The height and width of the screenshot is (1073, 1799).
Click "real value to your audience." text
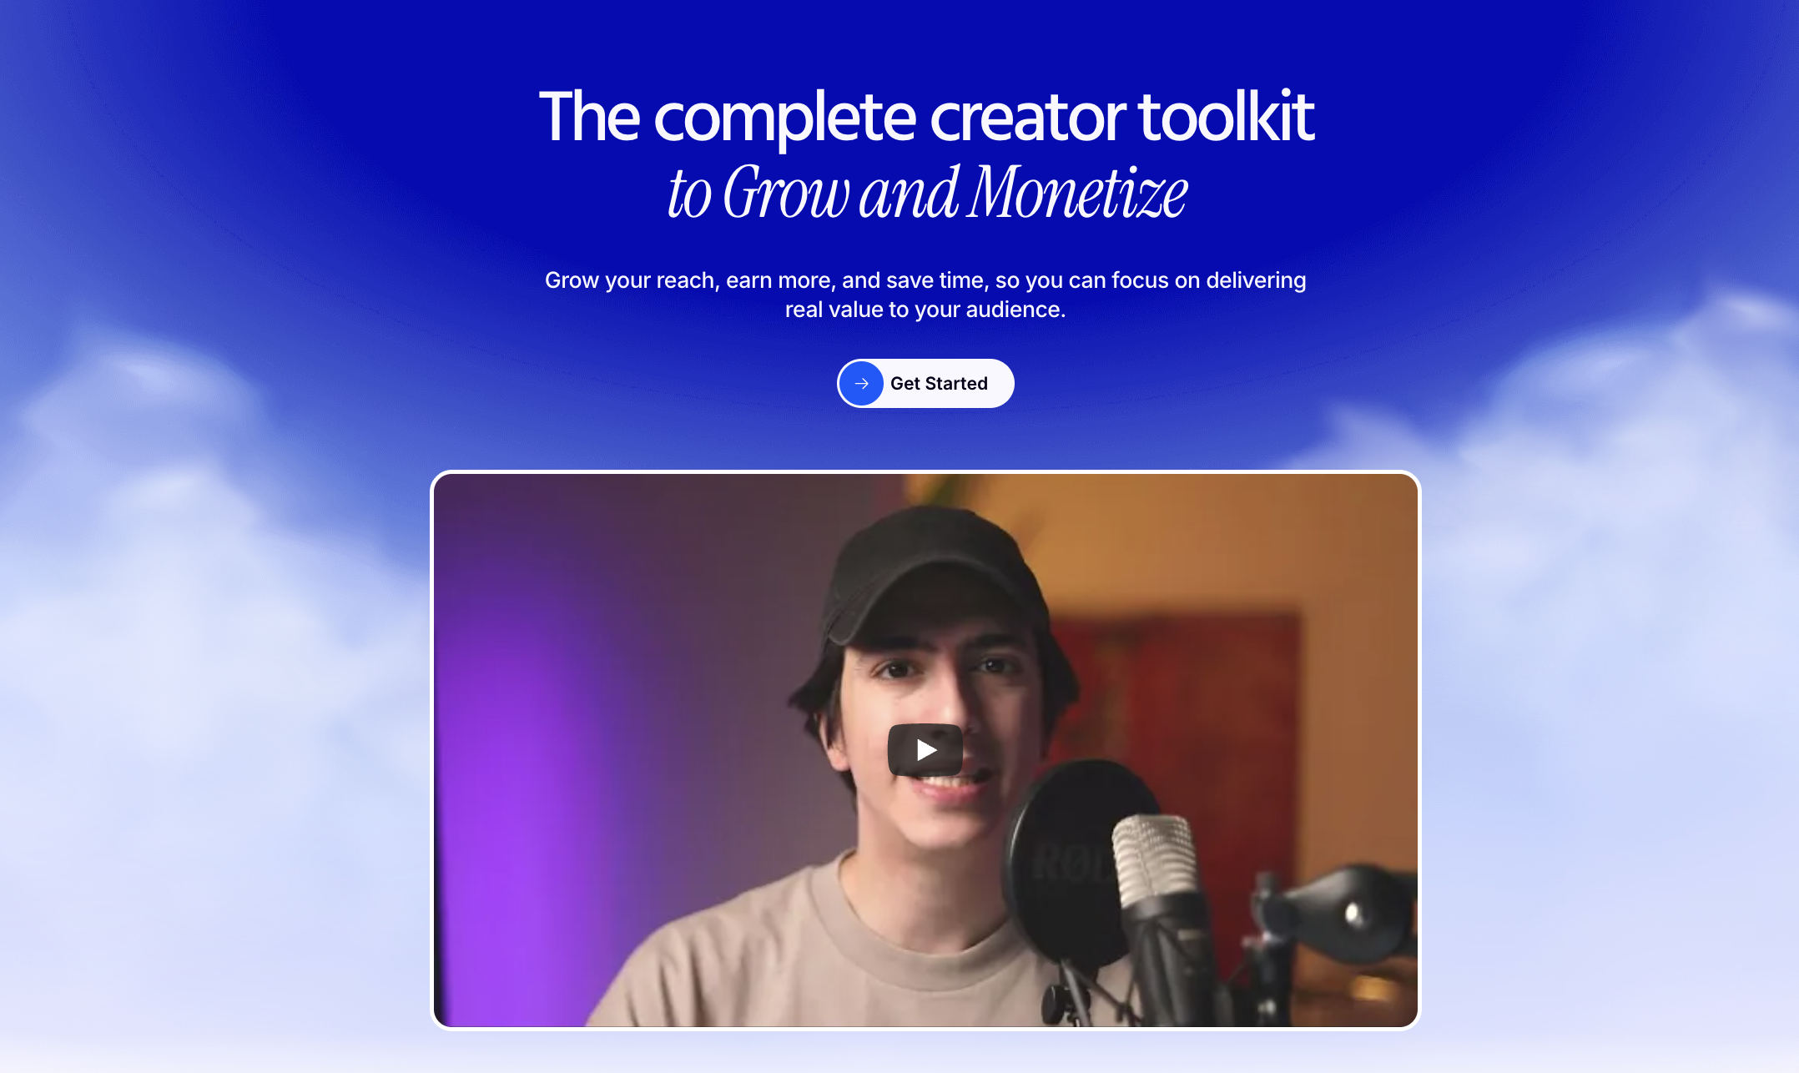pos(925,310)
